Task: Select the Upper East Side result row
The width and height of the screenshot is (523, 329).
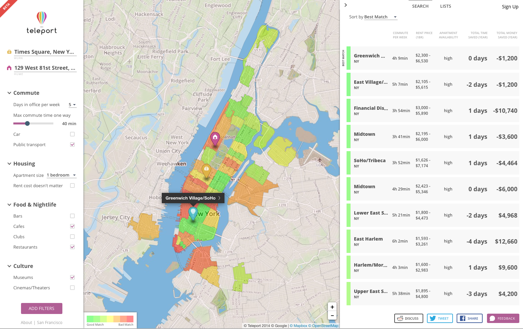Action: tap(433, 294)
